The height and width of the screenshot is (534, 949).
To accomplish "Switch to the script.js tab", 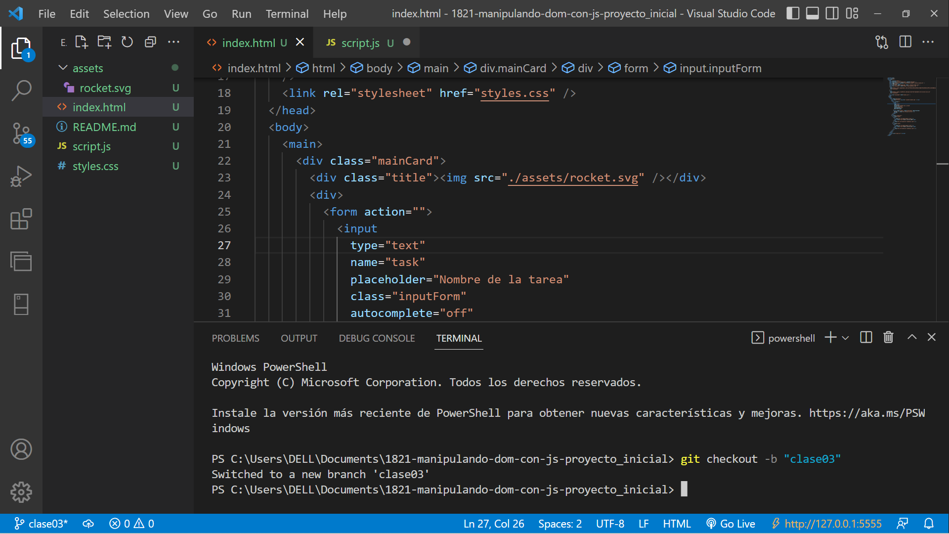I will point(360,43).
